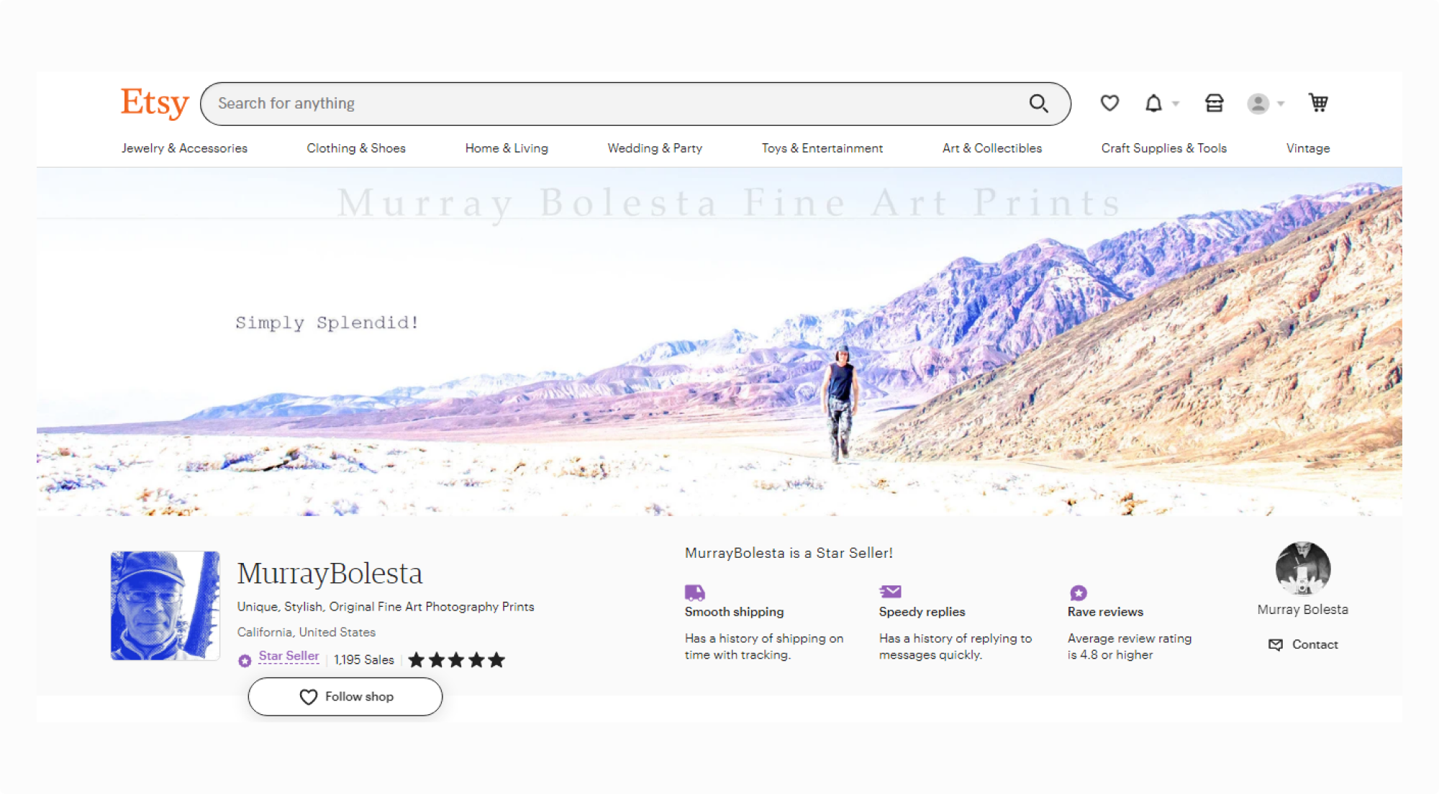The width and height of the screenshot is (1439, 794).
Task: Open Craft Supplies & Tools category
Action: click(x=1164, y=148)
